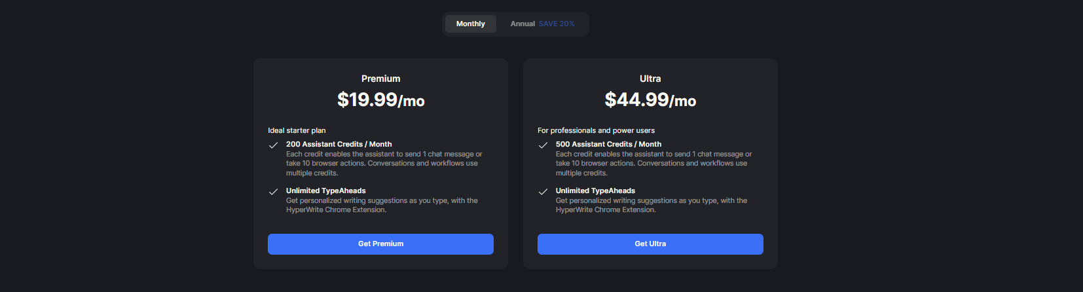Click "200 Assistant Credits / Month" feature title
1083x292 pixels.
[339, 144]
